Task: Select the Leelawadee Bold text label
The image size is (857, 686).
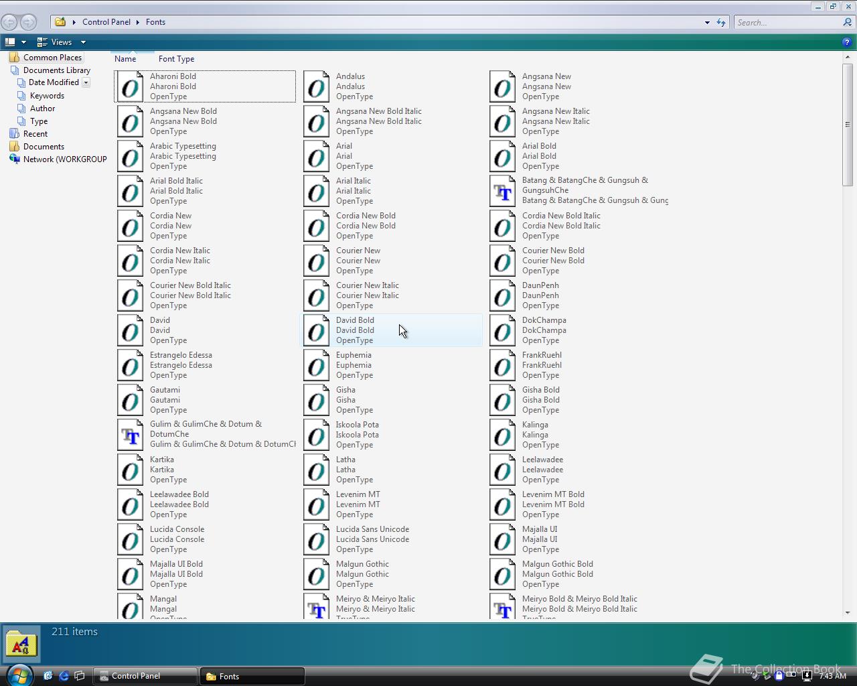Action: [179, 494]
